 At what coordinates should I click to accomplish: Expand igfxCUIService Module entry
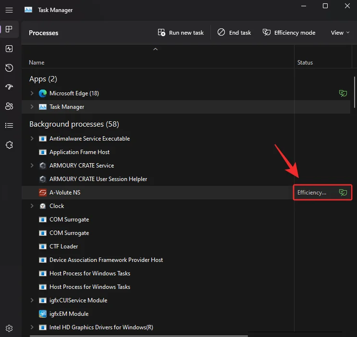32,300
